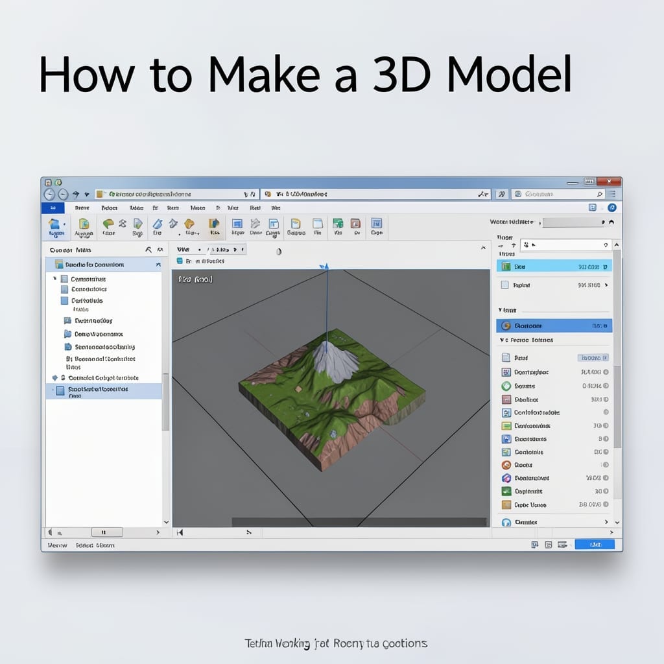664x664 pixels.
Task: Click the round forward arrow button
Action: 63,195
